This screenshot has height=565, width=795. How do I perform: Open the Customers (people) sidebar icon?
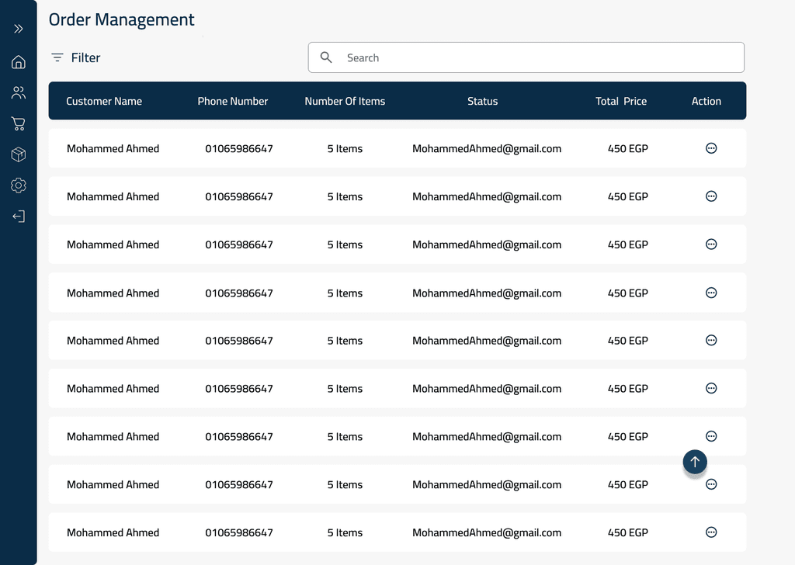(19, 93)
